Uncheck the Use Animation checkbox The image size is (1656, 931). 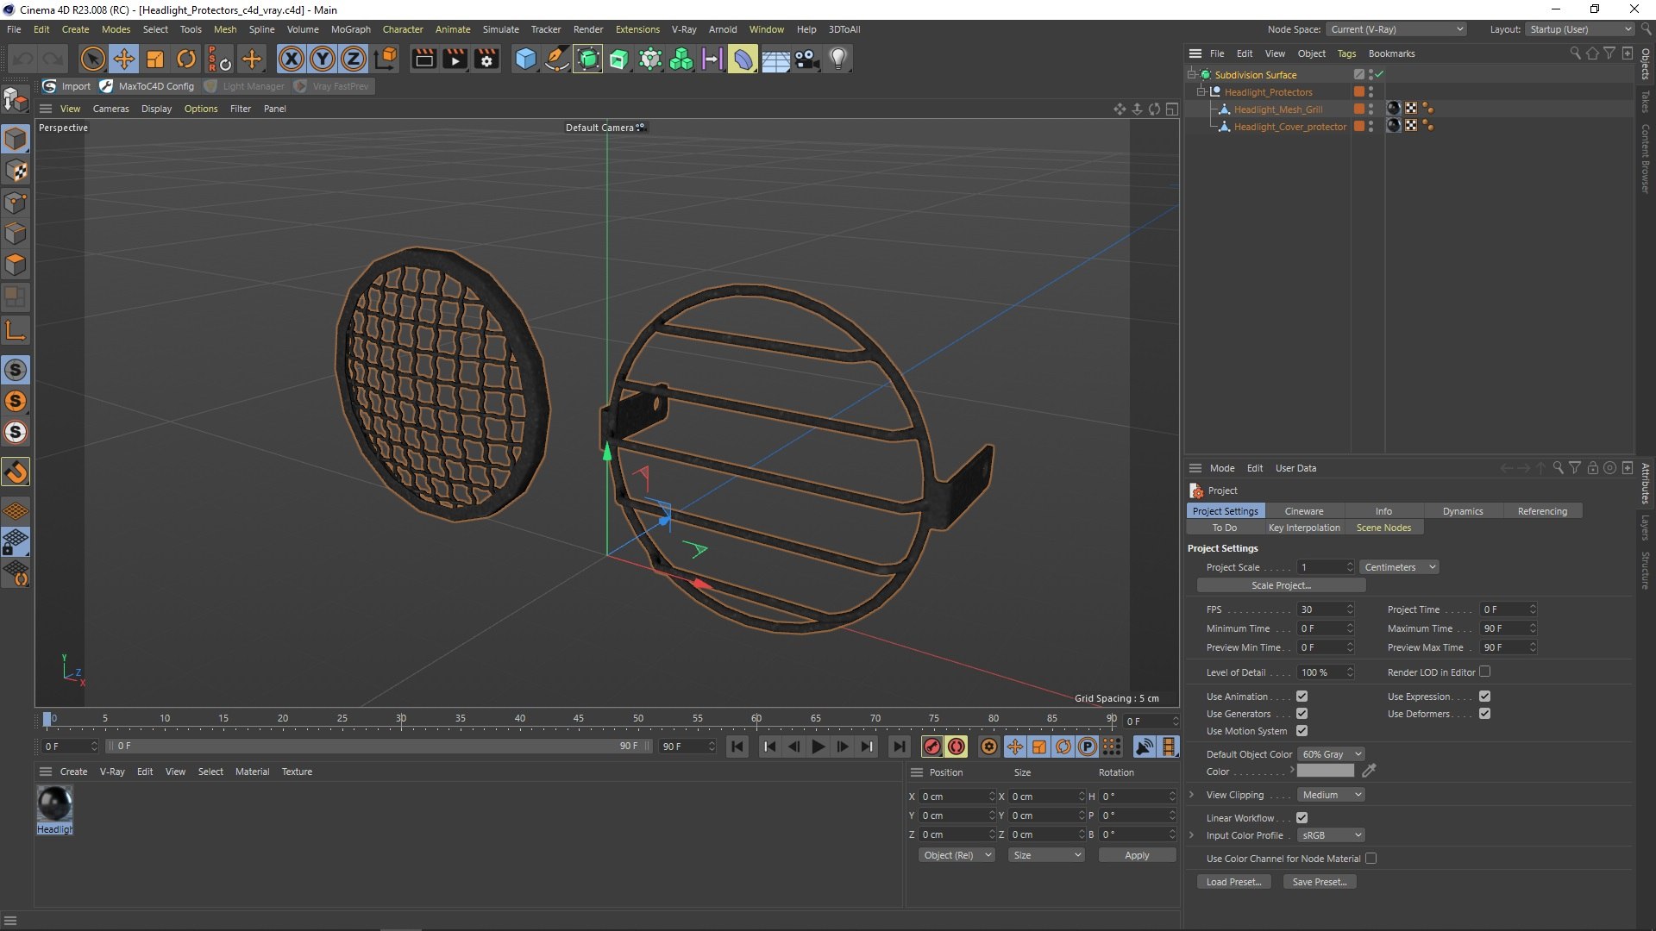(1302, 697)
